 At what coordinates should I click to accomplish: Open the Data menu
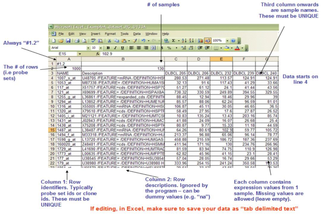pyautogui.click(x=137, y=34)
